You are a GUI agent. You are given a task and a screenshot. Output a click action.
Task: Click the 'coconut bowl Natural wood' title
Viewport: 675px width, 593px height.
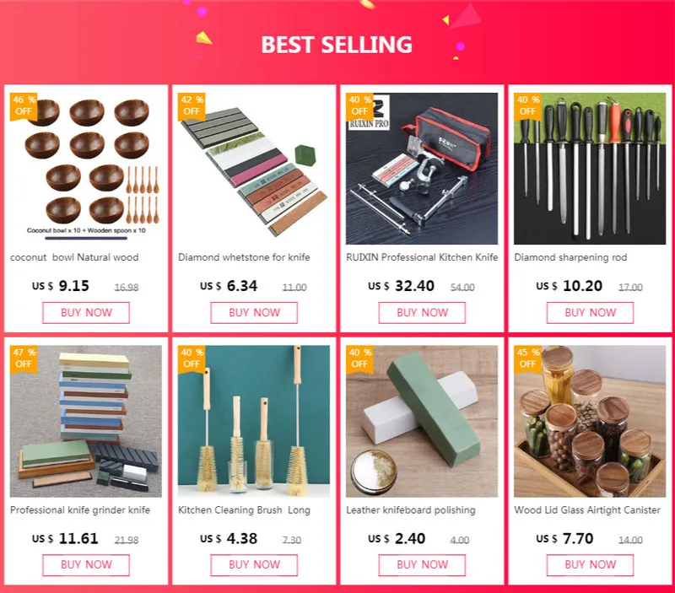(x=74, y=257)
